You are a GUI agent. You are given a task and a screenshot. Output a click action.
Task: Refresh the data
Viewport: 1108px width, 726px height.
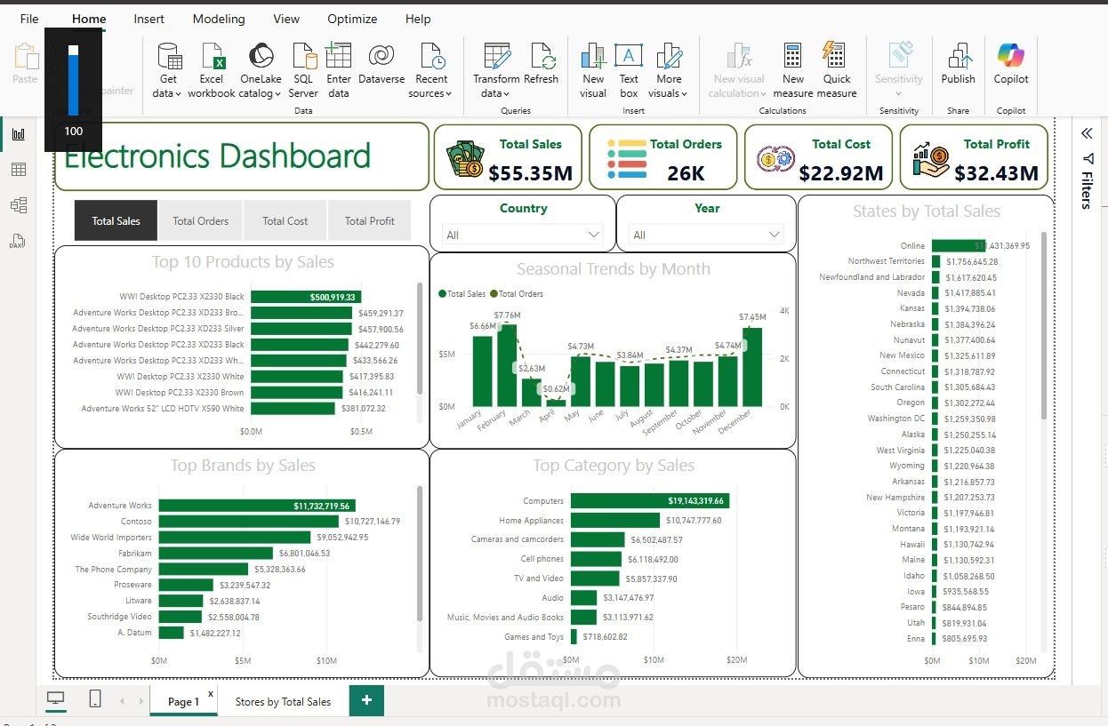(x=542, y=64)
